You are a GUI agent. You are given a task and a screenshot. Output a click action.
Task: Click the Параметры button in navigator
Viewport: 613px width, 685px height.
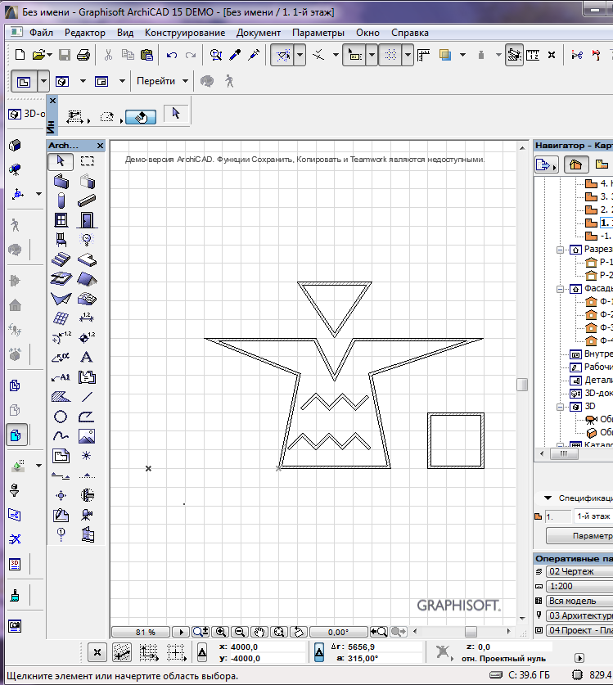pyautogui.click(x=579, y=535)
